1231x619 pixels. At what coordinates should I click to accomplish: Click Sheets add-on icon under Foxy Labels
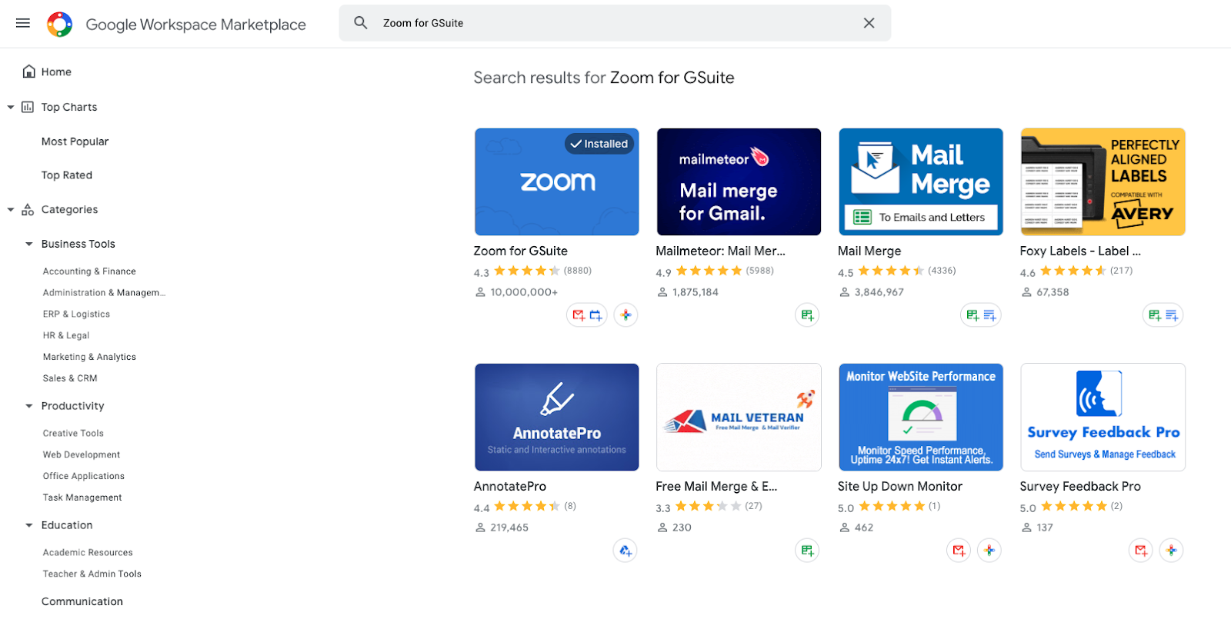coord(1155,315)
